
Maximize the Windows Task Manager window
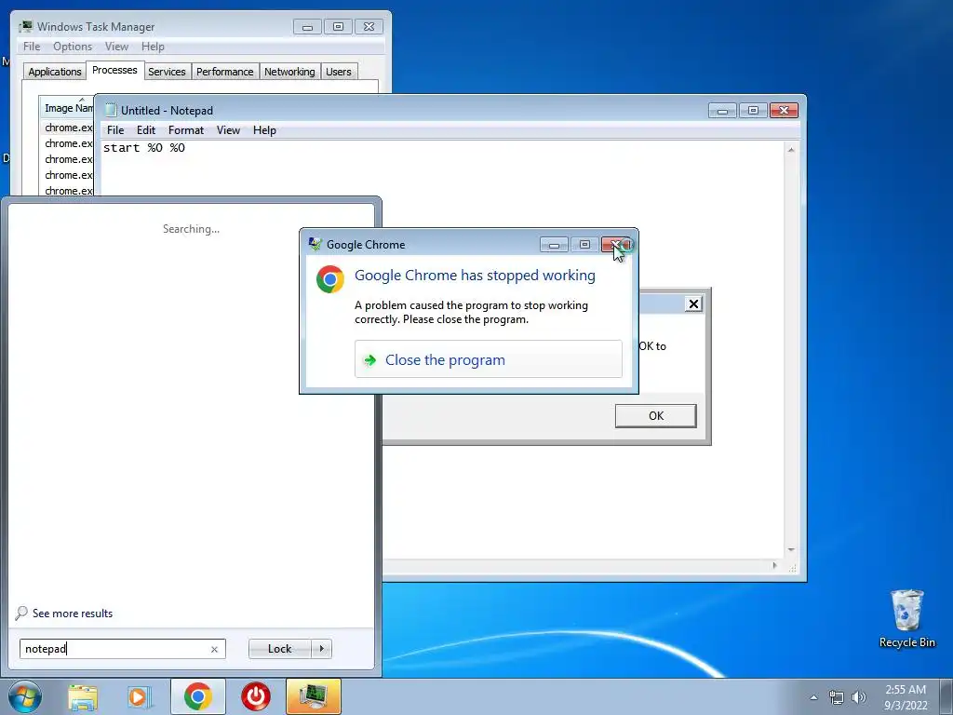click(x=338, y=27)
